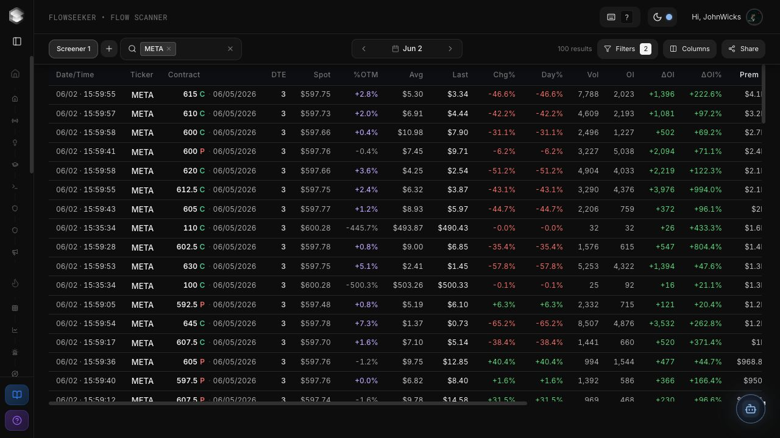Click the vertical table scrollbar
780x438 pixels.
tap(764, 94)
